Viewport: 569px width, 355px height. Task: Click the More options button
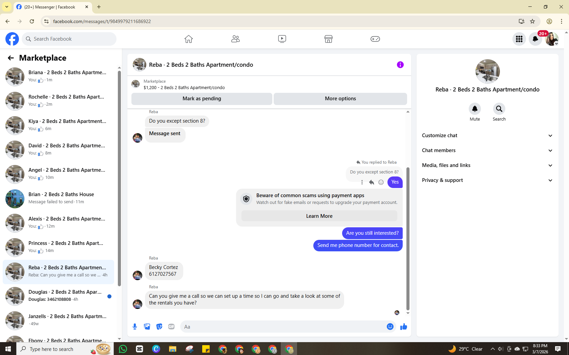pos(340,99)
